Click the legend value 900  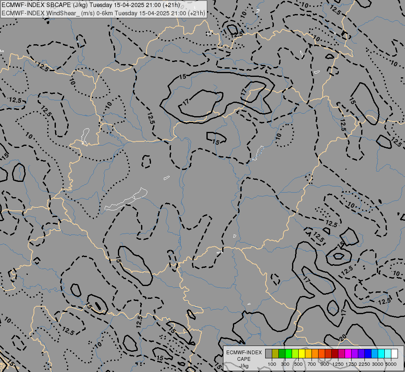[x=325, y=364]
